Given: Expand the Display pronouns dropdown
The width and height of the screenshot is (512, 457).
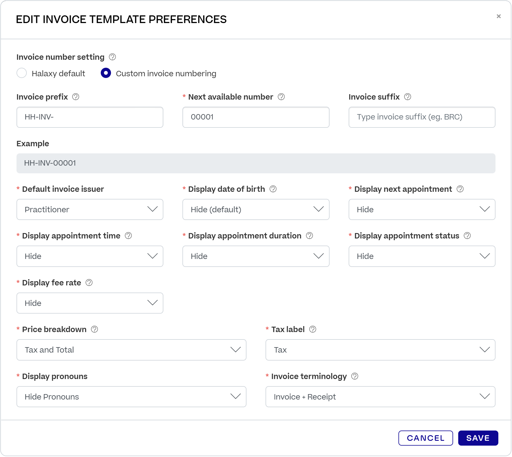Looking at the screenshot, I should pyautogui.click(x=131, y=397).
